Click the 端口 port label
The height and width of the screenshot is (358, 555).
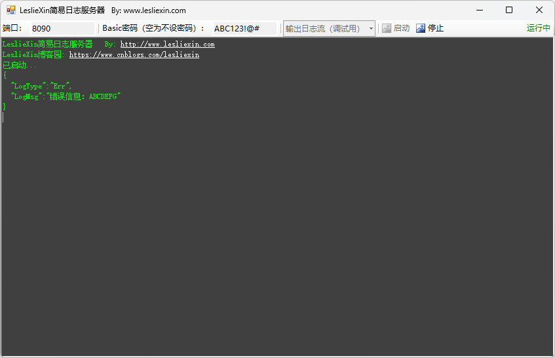[x=12, y=28]
